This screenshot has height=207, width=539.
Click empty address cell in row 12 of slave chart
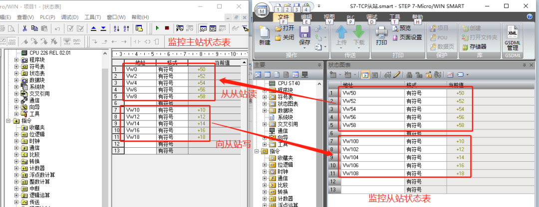click(373, 181)
